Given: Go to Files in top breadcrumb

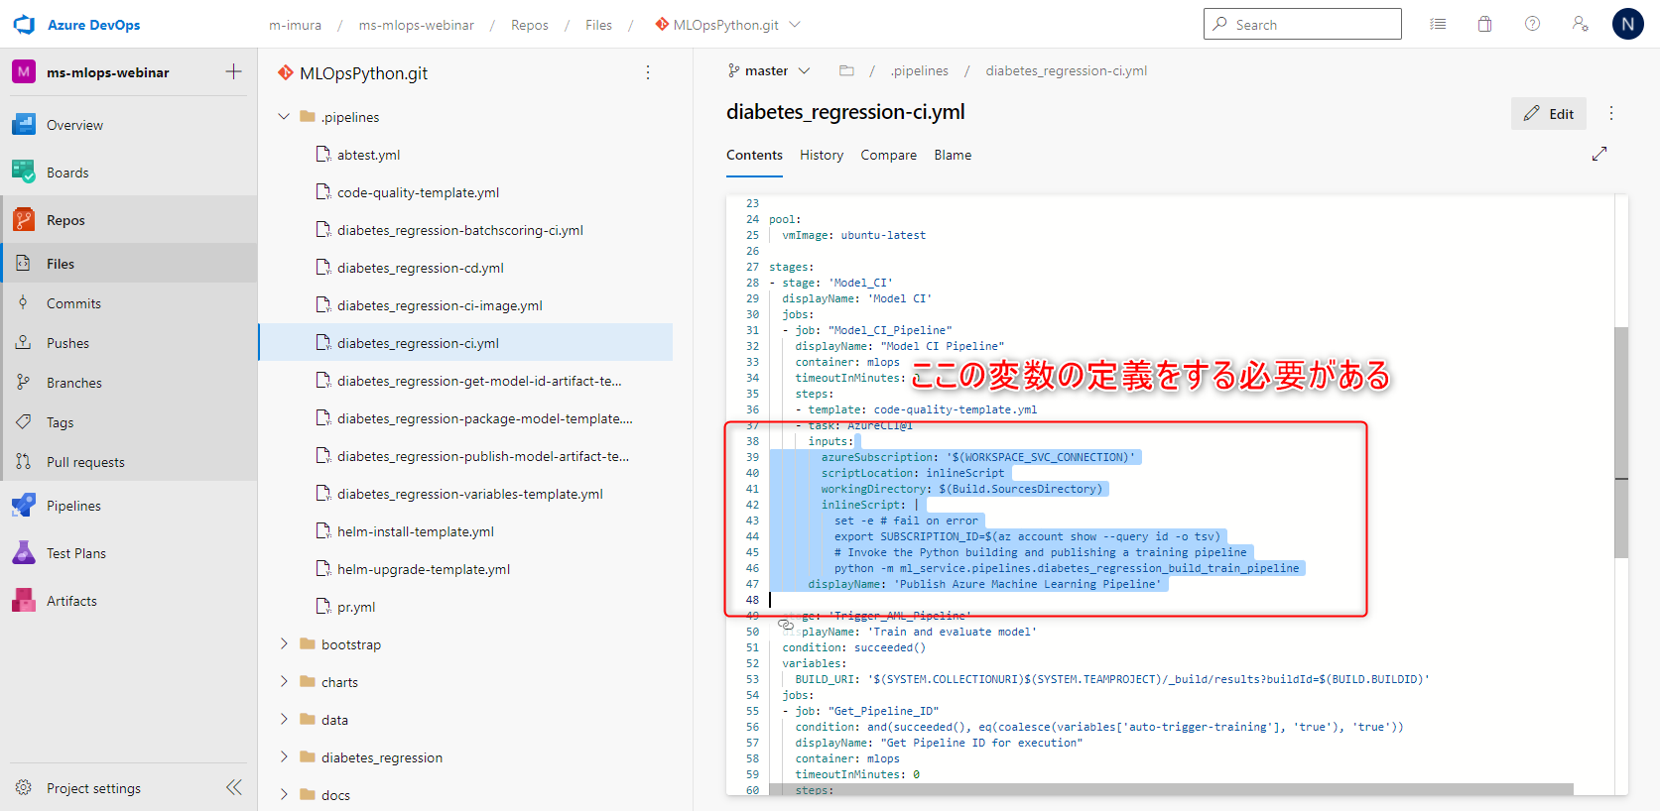Looking at the screenshot, I should click(x=599, y=25).
